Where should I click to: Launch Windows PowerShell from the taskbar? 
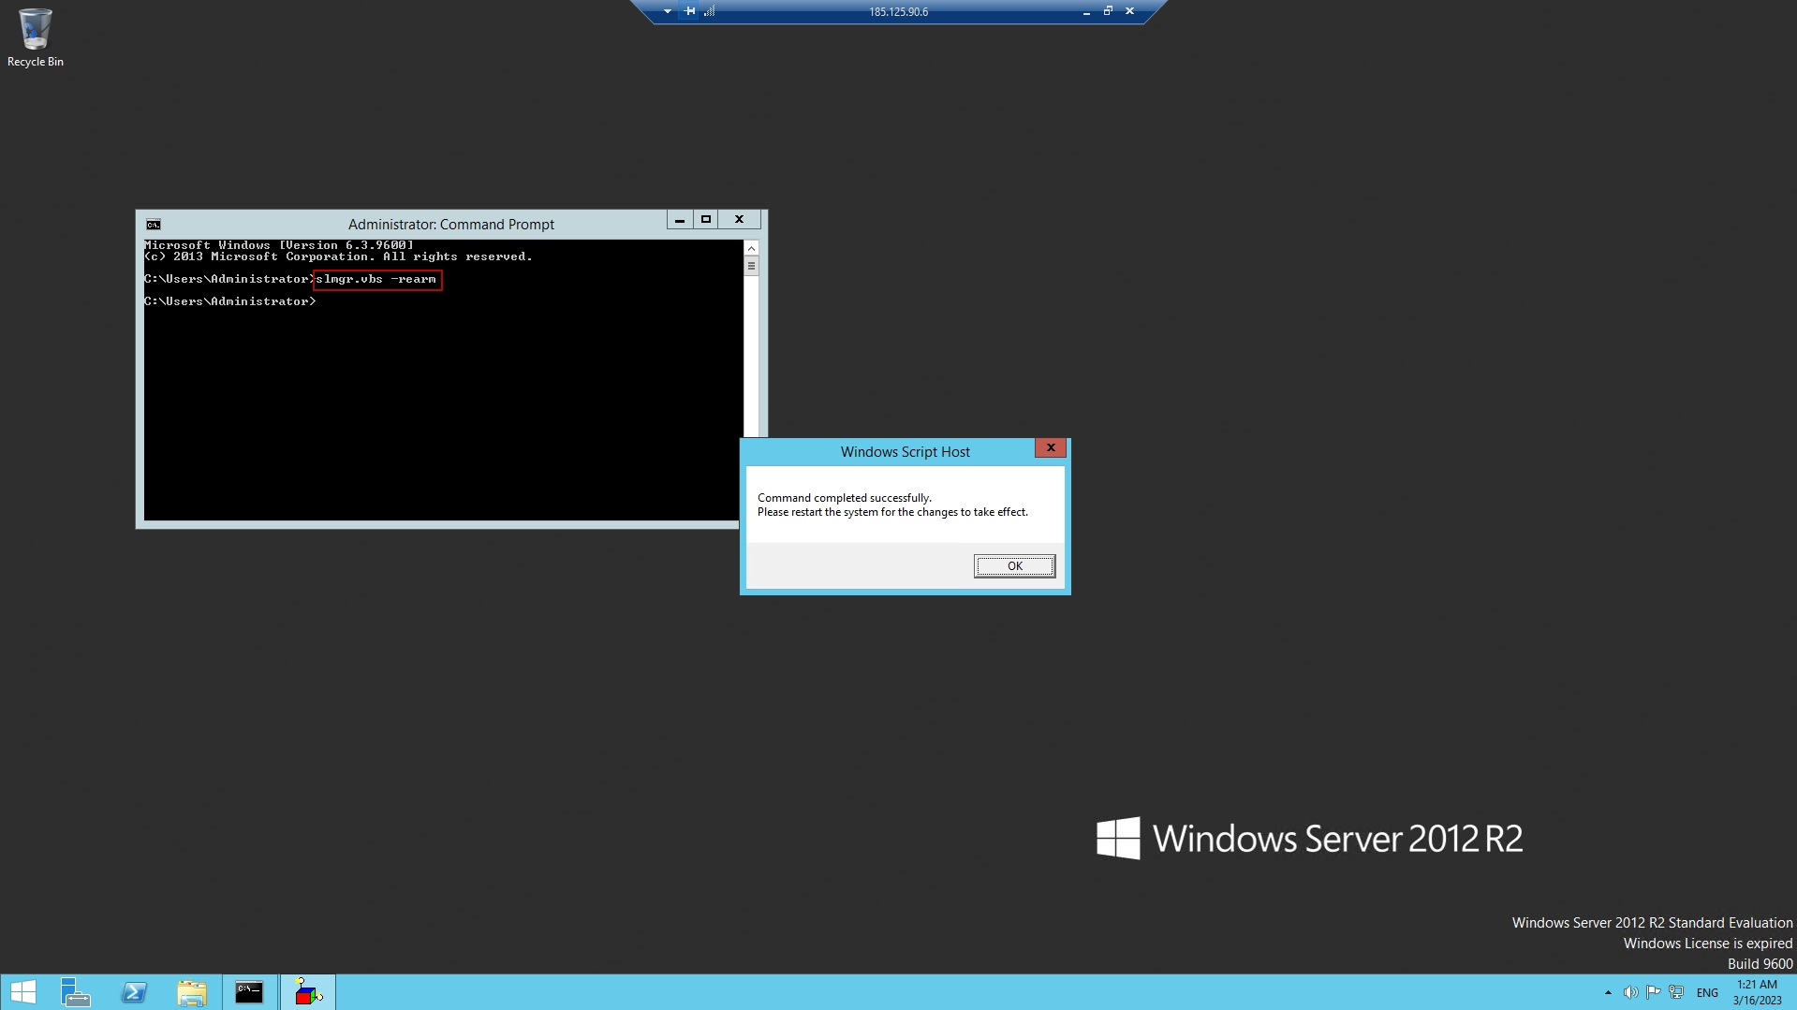[x=134, y=992]
